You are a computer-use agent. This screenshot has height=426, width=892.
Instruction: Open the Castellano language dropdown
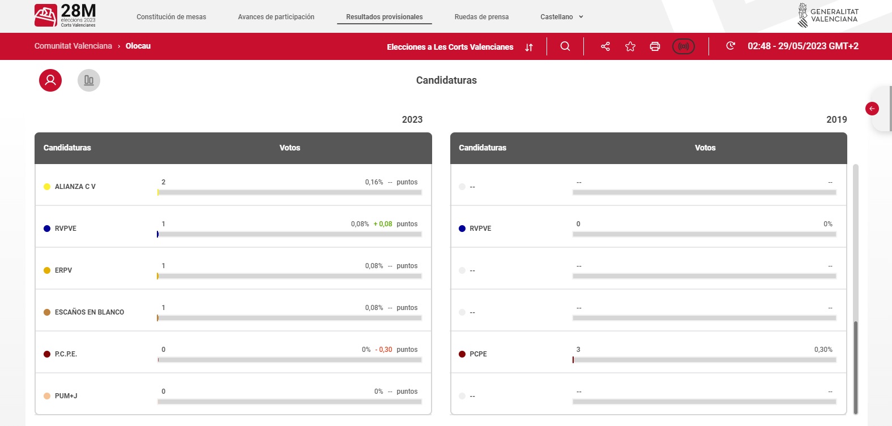point(561,17)
